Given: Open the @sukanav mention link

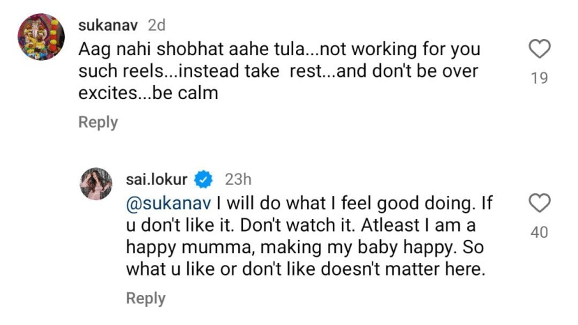Looking at the screenshot, I should coord(169,203).
